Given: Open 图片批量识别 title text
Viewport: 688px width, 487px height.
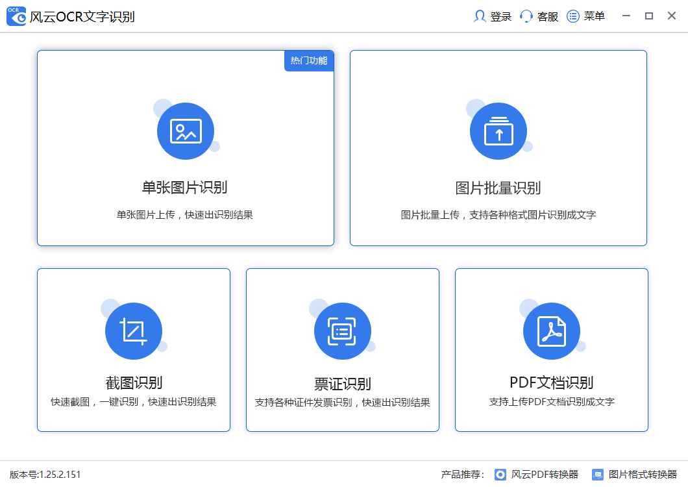Looking at the screenshot, I should pos(498,188).
